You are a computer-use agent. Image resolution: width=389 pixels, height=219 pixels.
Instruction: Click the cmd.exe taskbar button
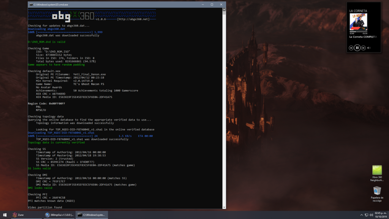pos(92,215)
